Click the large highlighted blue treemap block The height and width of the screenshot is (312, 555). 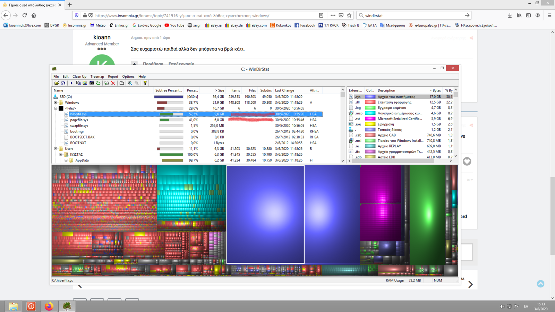(265, 214)
